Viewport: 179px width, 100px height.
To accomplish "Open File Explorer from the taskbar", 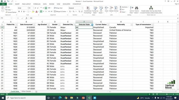I will tap(72, 98).
